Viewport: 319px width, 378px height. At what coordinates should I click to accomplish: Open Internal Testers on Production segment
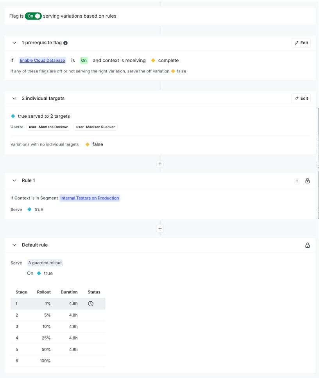pyautogui.click(x=90, y=198)
